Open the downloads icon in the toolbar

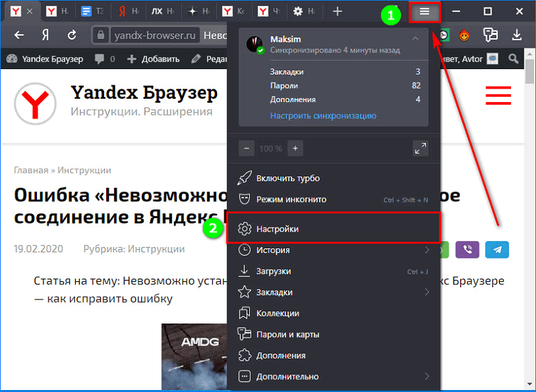coord(517,35)
